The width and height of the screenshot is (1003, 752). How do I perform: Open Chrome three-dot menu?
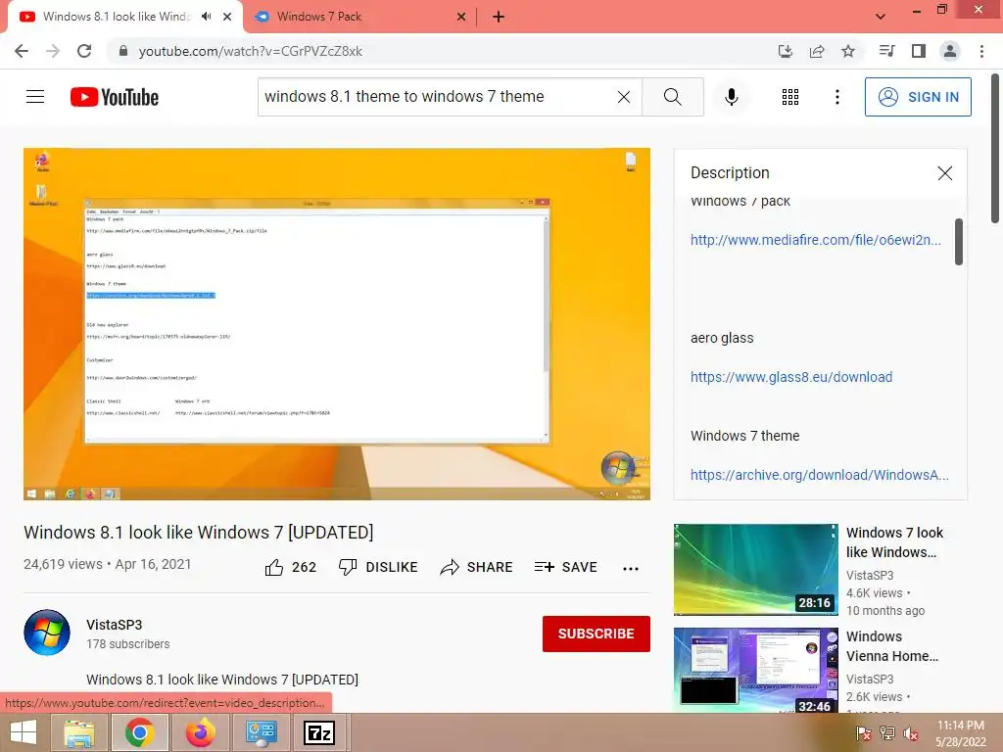tap(981, 51)
